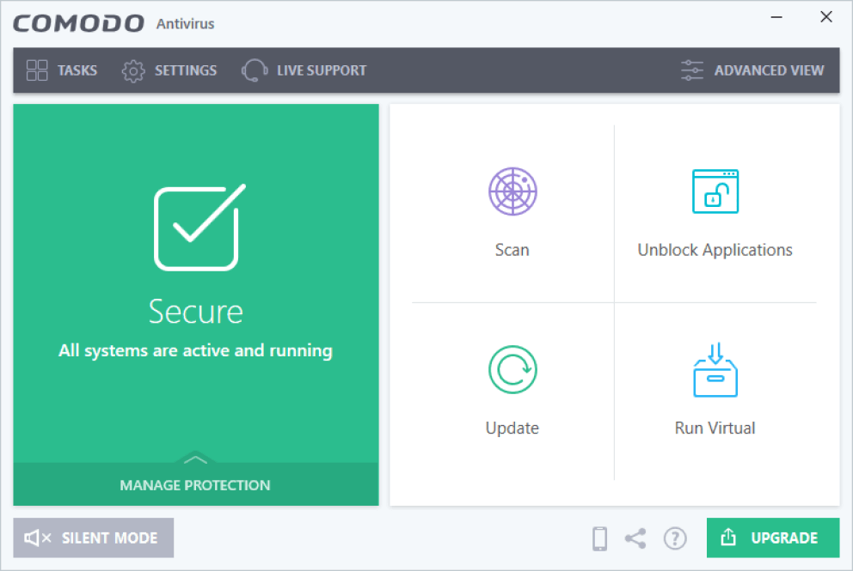Click the Comodo Antivirus logo
This screenshot has height=571, width=853.
(x=78, y=23)
